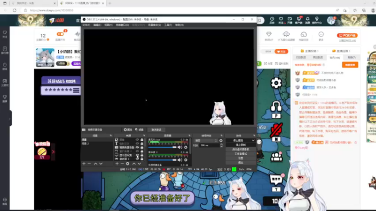
Task: Click orange Follow button on Douyu stream
Action: pyautogui.click(x=281, y=52)
